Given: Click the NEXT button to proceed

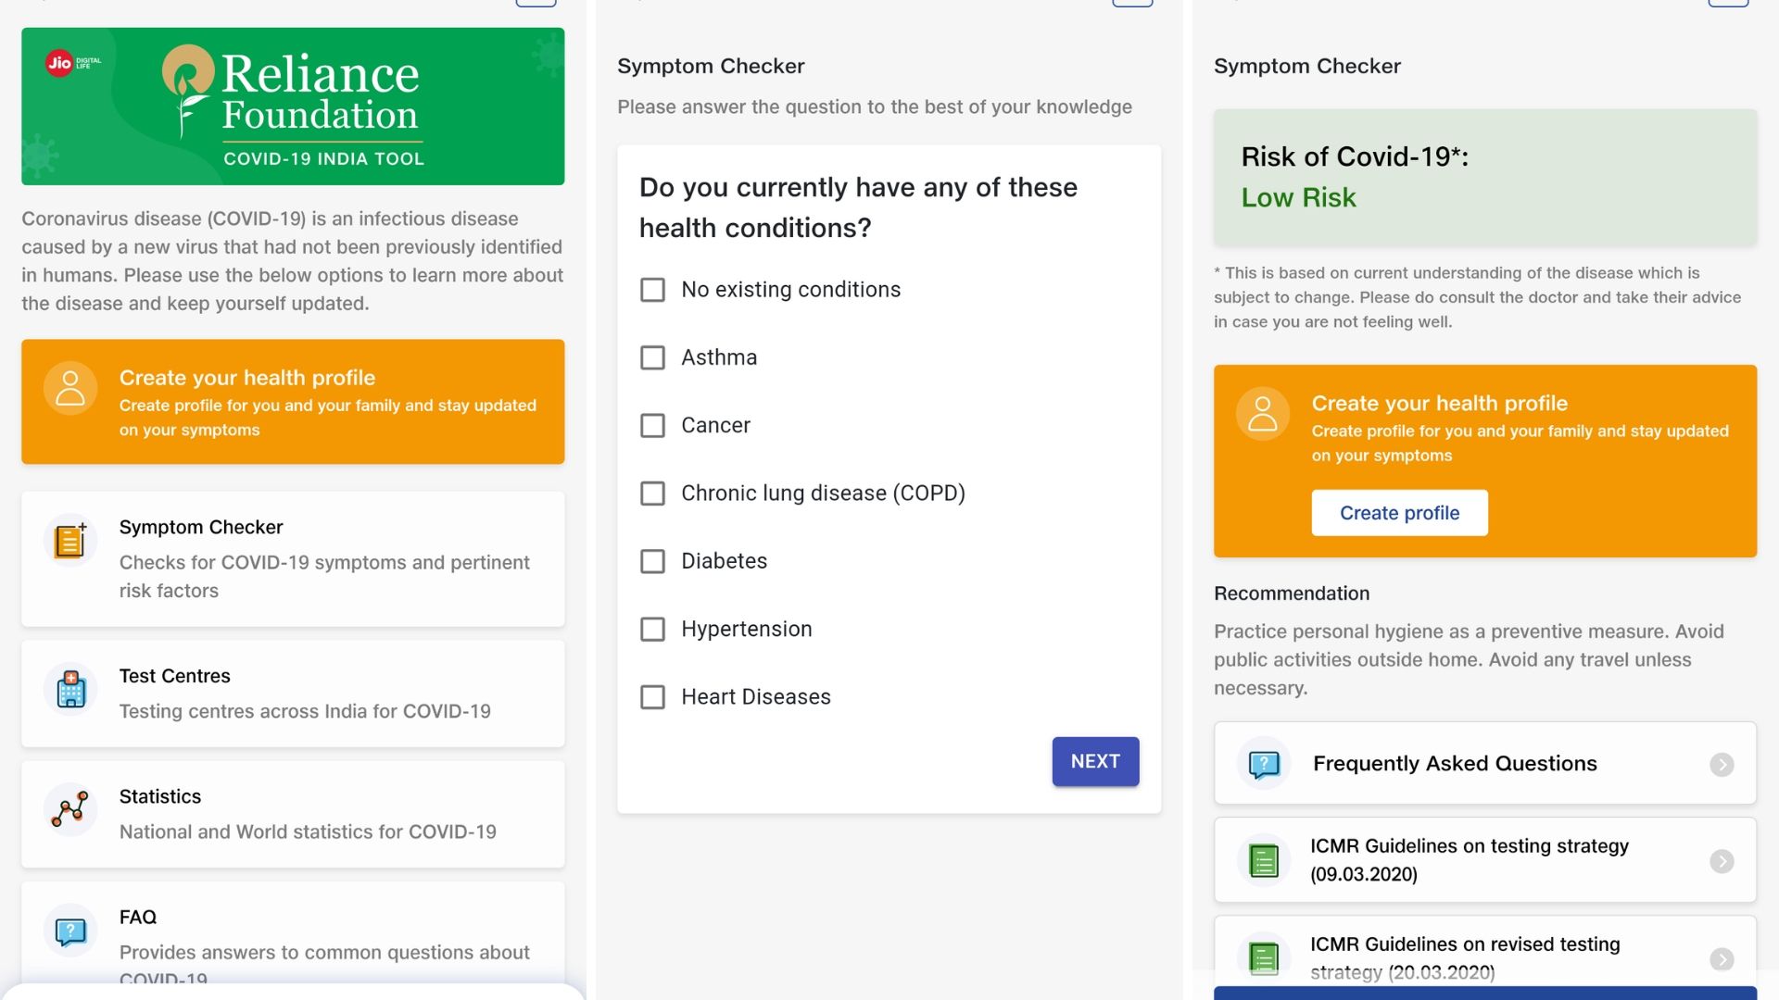Looking at the screenshot, I should click(1093, 761).
